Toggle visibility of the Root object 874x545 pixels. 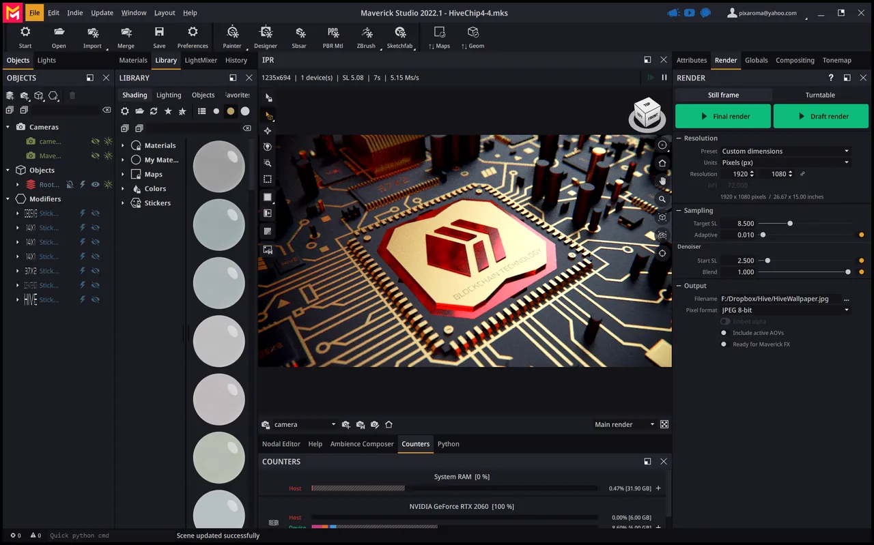pos(96,185)
